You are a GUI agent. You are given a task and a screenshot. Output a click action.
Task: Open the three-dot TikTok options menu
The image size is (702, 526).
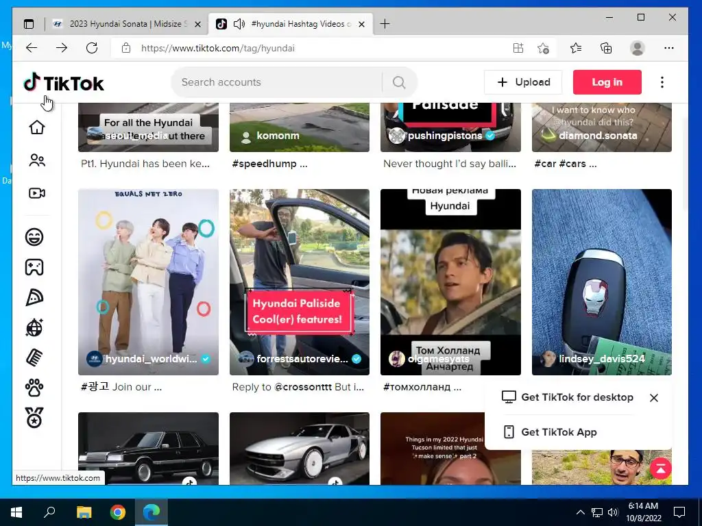[x=662, y=82]
